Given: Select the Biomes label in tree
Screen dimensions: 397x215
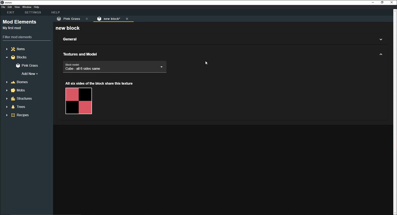Looking at the screenshot, I should point(22,82).
